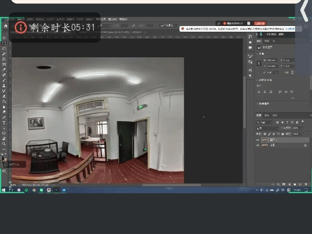312x234 pixels.
Task: Switch to the Channels tab
Action: click(267, 115)
